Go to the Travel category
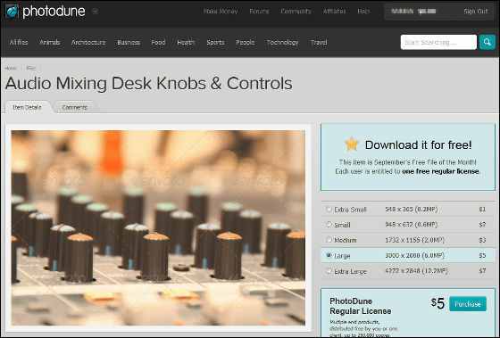 pyautogui.click(x=319, y=43)
